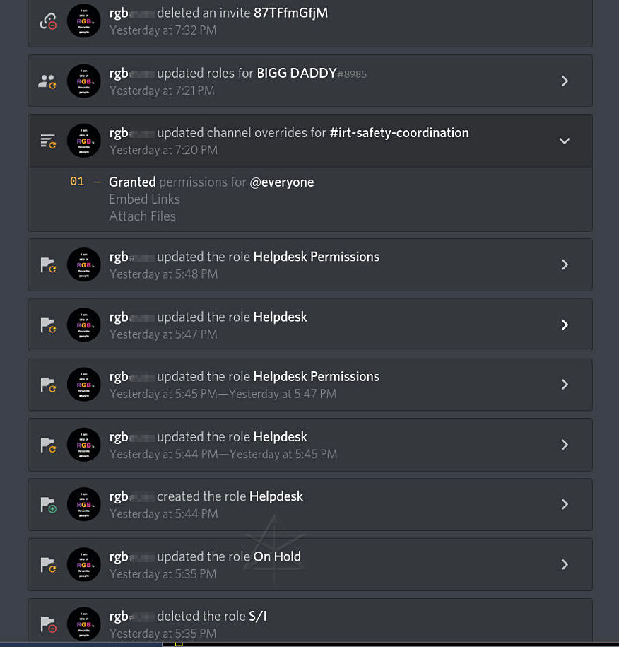Viewport: 619px width, 647px height.
Task: Expand the BIGG DADDY roles update entry
Action: point(565,81)
